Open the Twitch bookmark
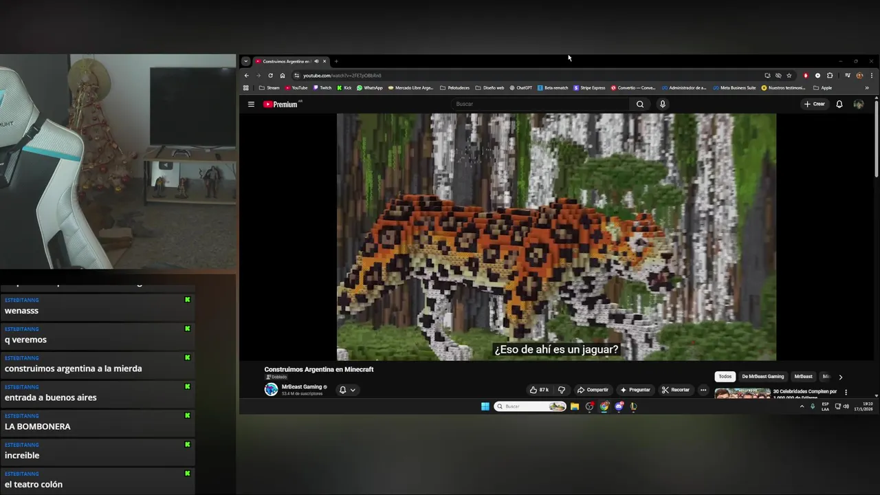The image size is (880, 495). [x=322, y=88]
